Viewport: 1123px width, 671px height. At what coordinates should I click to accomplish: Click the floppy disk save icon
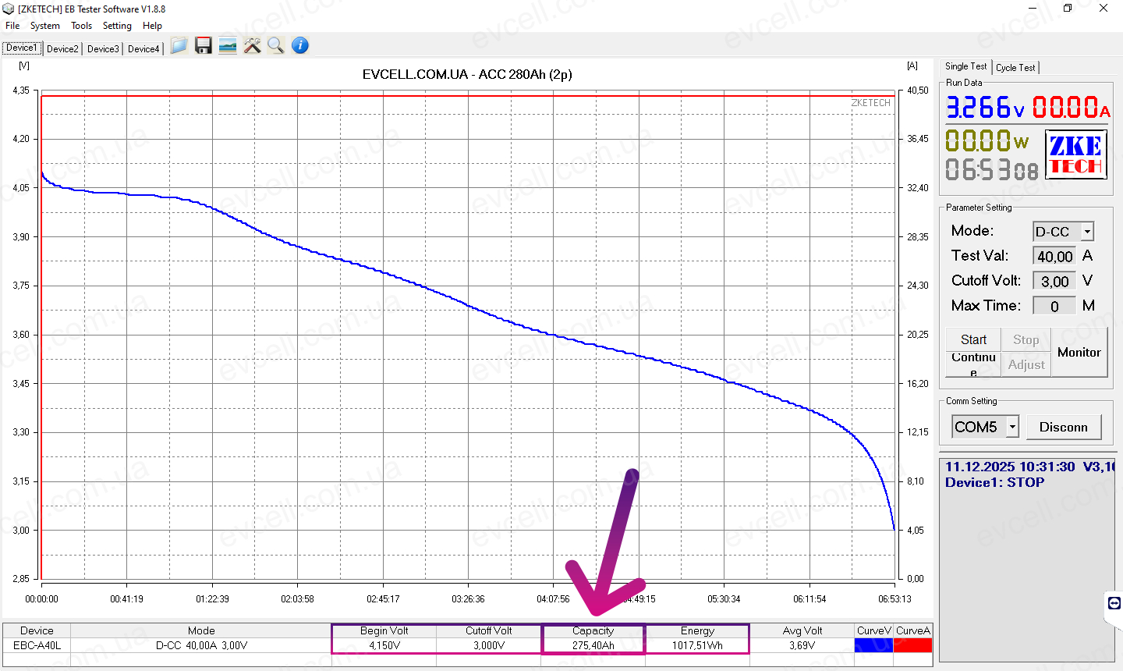tap(204, 46)
